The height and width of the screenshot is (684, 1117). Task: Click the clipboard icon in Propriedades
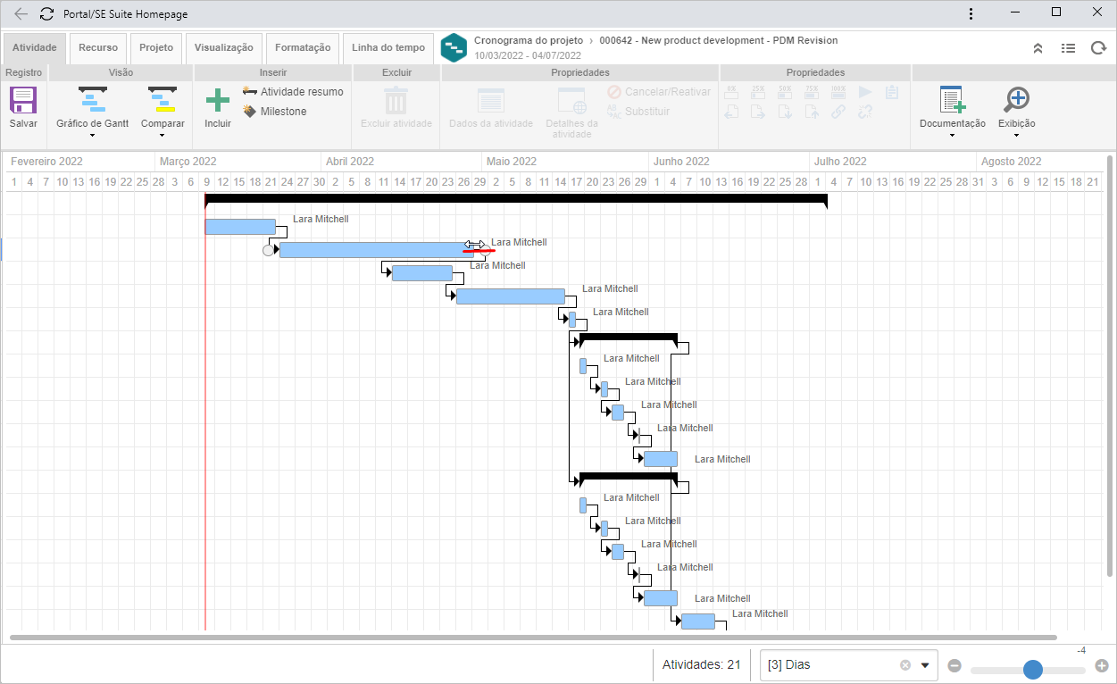891,91
